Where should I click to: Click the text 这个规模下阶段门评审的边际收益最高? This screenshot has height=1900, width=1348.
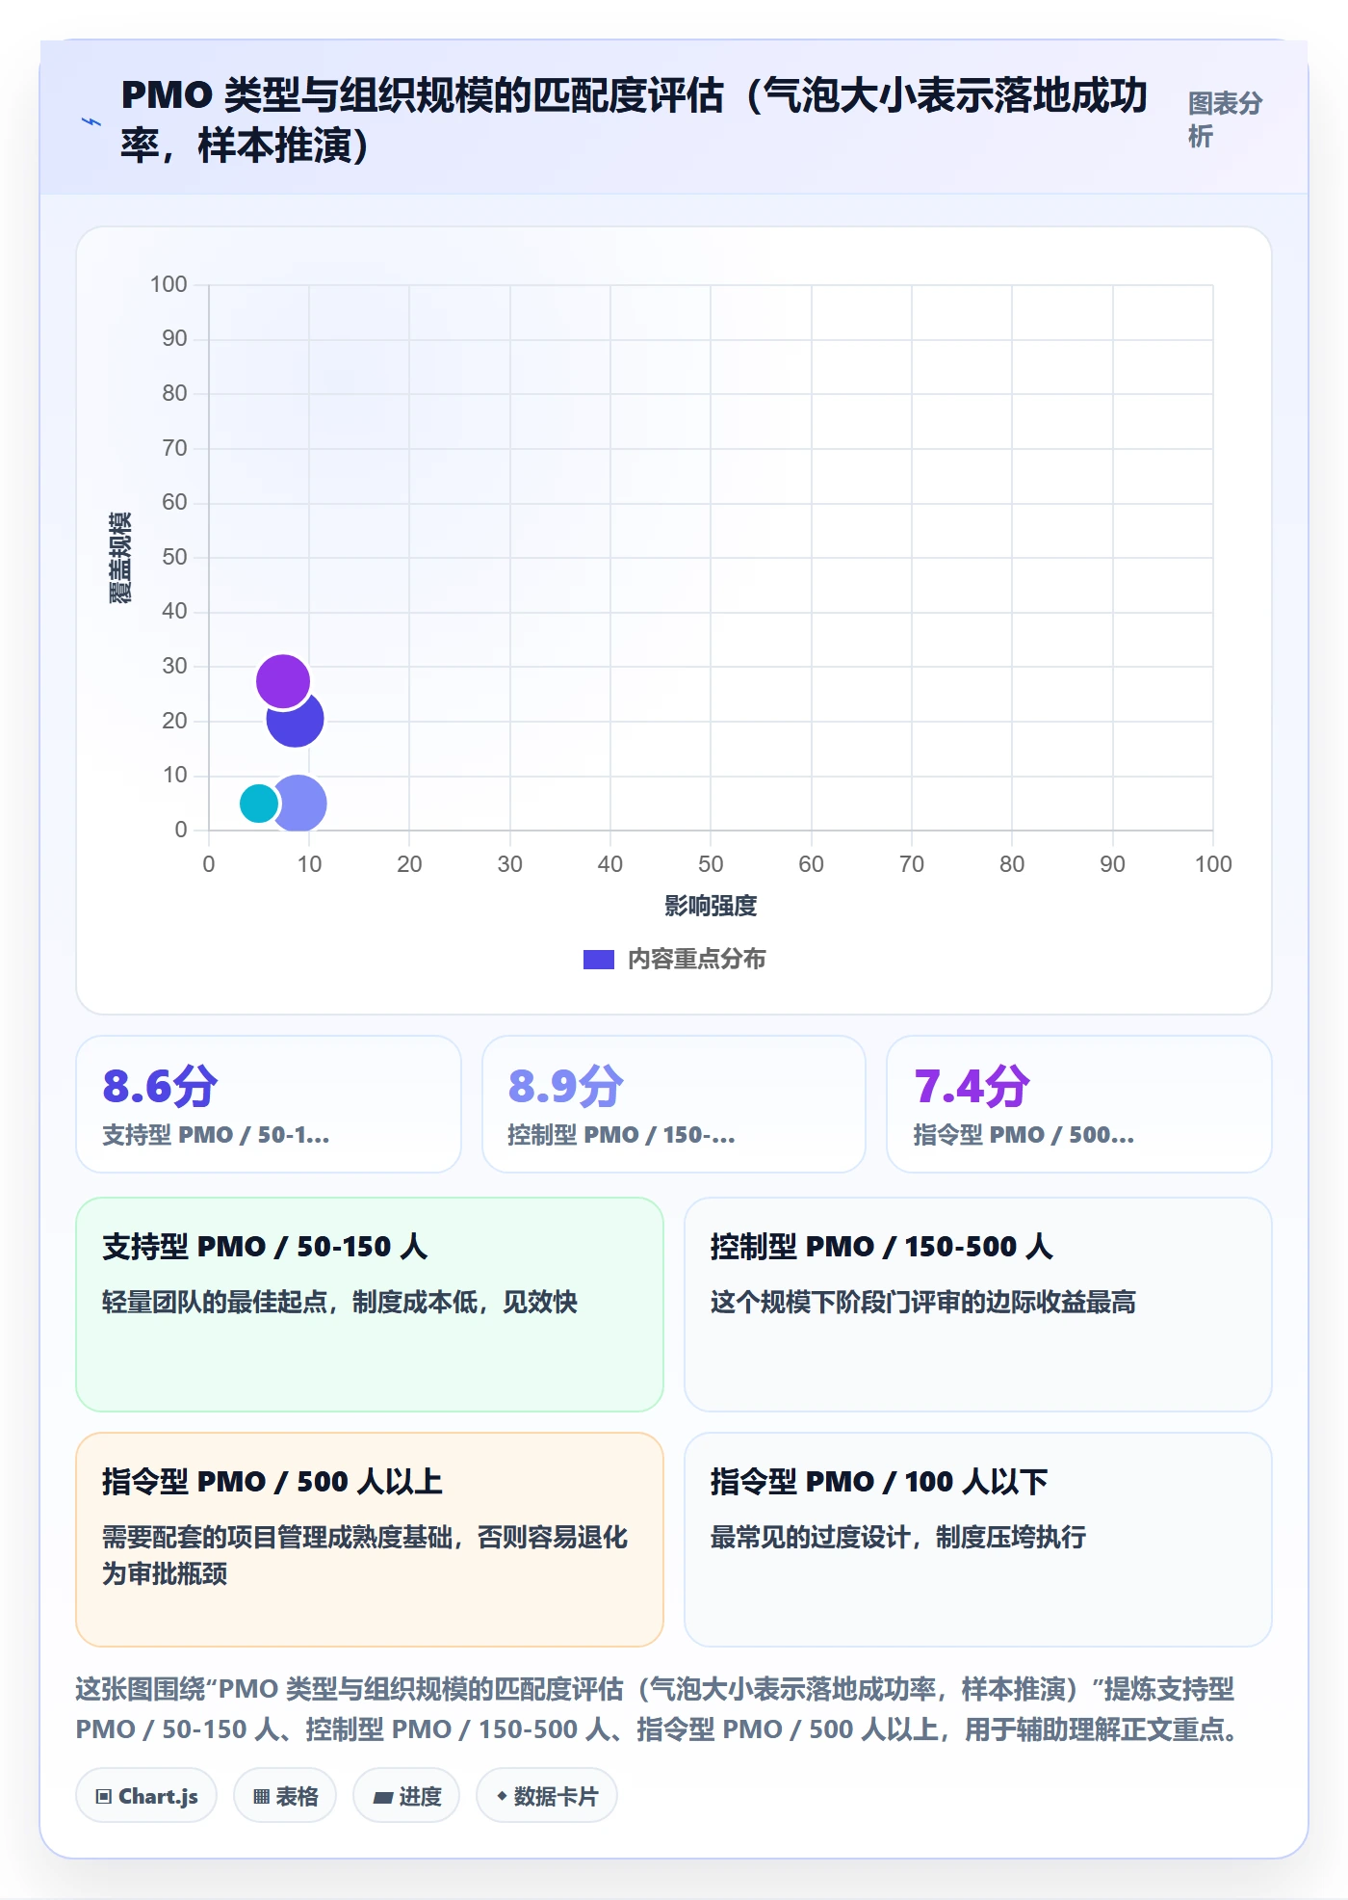(x=923, y=1302)
